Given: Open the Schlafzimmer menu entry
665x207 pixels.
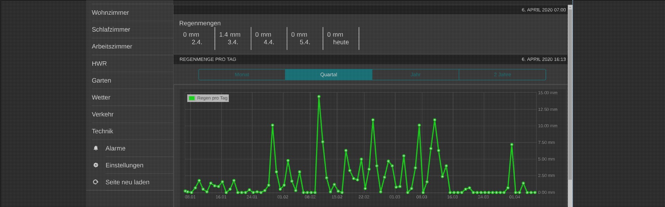Looking at the screenshot, I should (x=111, y=30).
